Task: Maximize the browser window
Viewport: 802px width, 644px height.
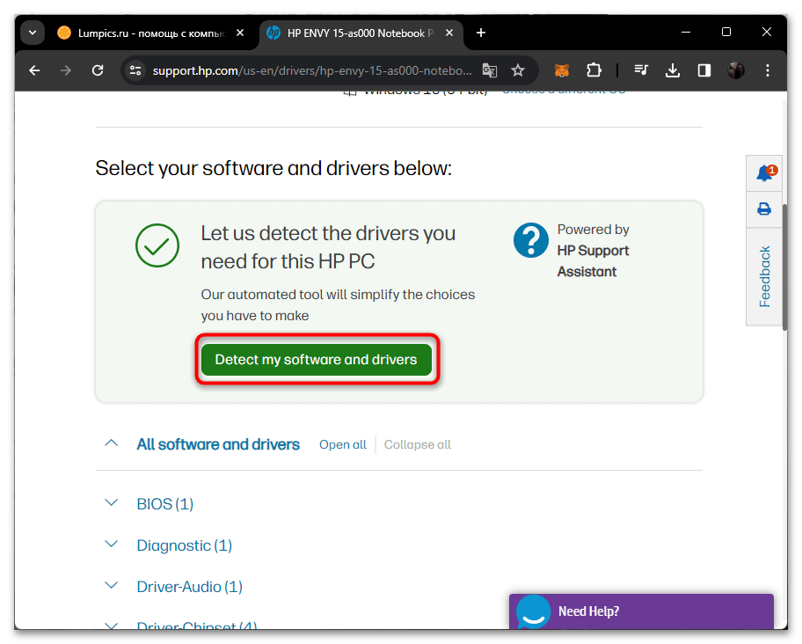Action: (x=726, y=33)
